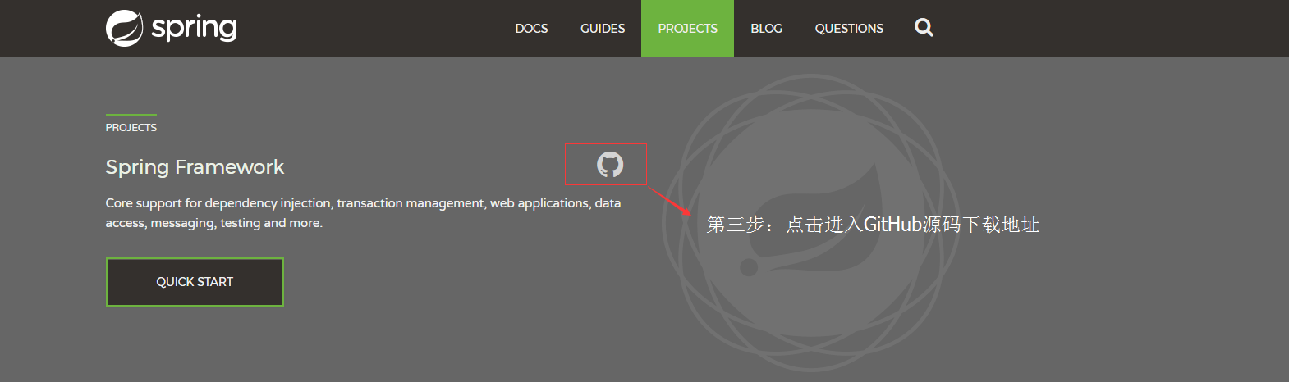Viewport: 1289px width, 382px height.
Task: Select the PROJECTS tab in navigation
Action: click(x=687, y=29)
